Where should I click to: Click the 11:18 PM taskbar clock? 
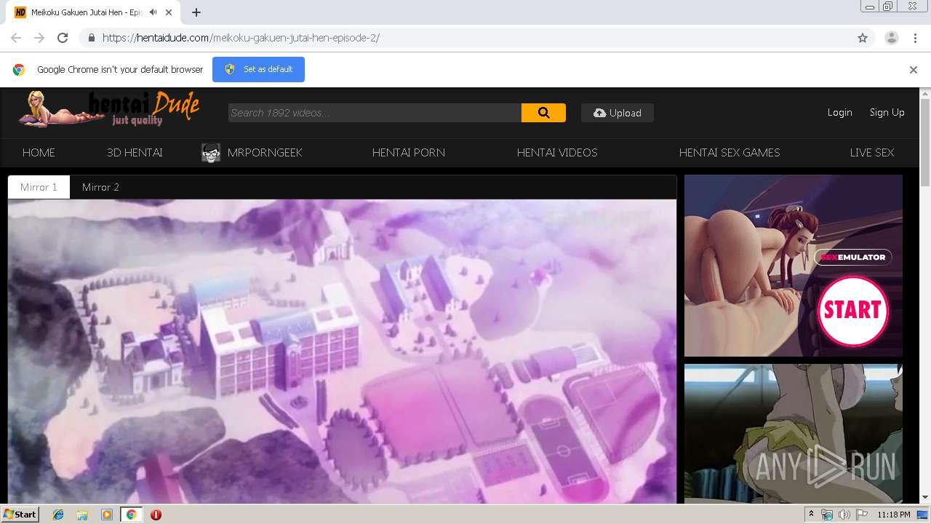(894, 515)
